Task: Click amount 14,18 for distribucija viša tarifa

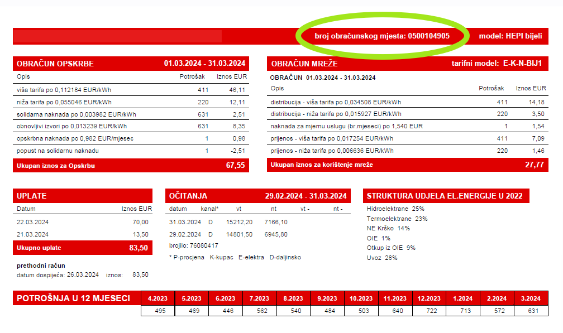Action: click(536, 102)
